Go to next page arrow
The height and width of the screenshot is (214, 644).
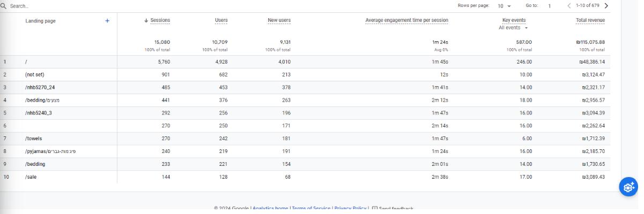coord(606,6)
